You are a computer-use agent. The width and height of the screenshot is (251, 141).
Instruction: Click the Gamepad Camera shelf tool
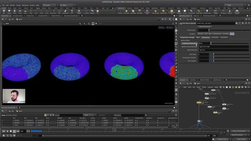point(237,11)
